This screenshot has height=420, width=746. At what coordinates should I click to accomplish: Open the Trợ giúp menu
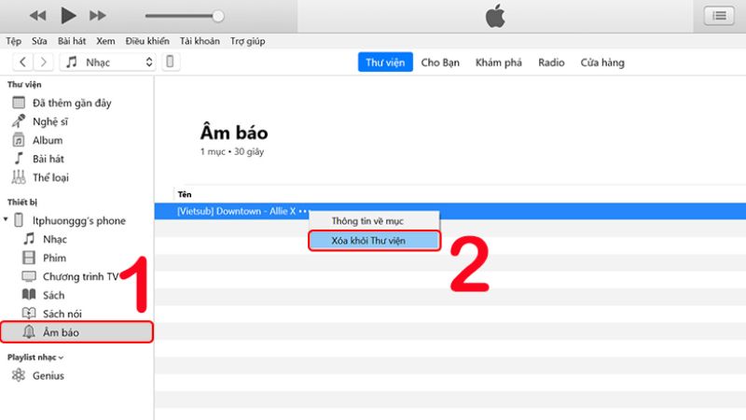pos(247,41)
